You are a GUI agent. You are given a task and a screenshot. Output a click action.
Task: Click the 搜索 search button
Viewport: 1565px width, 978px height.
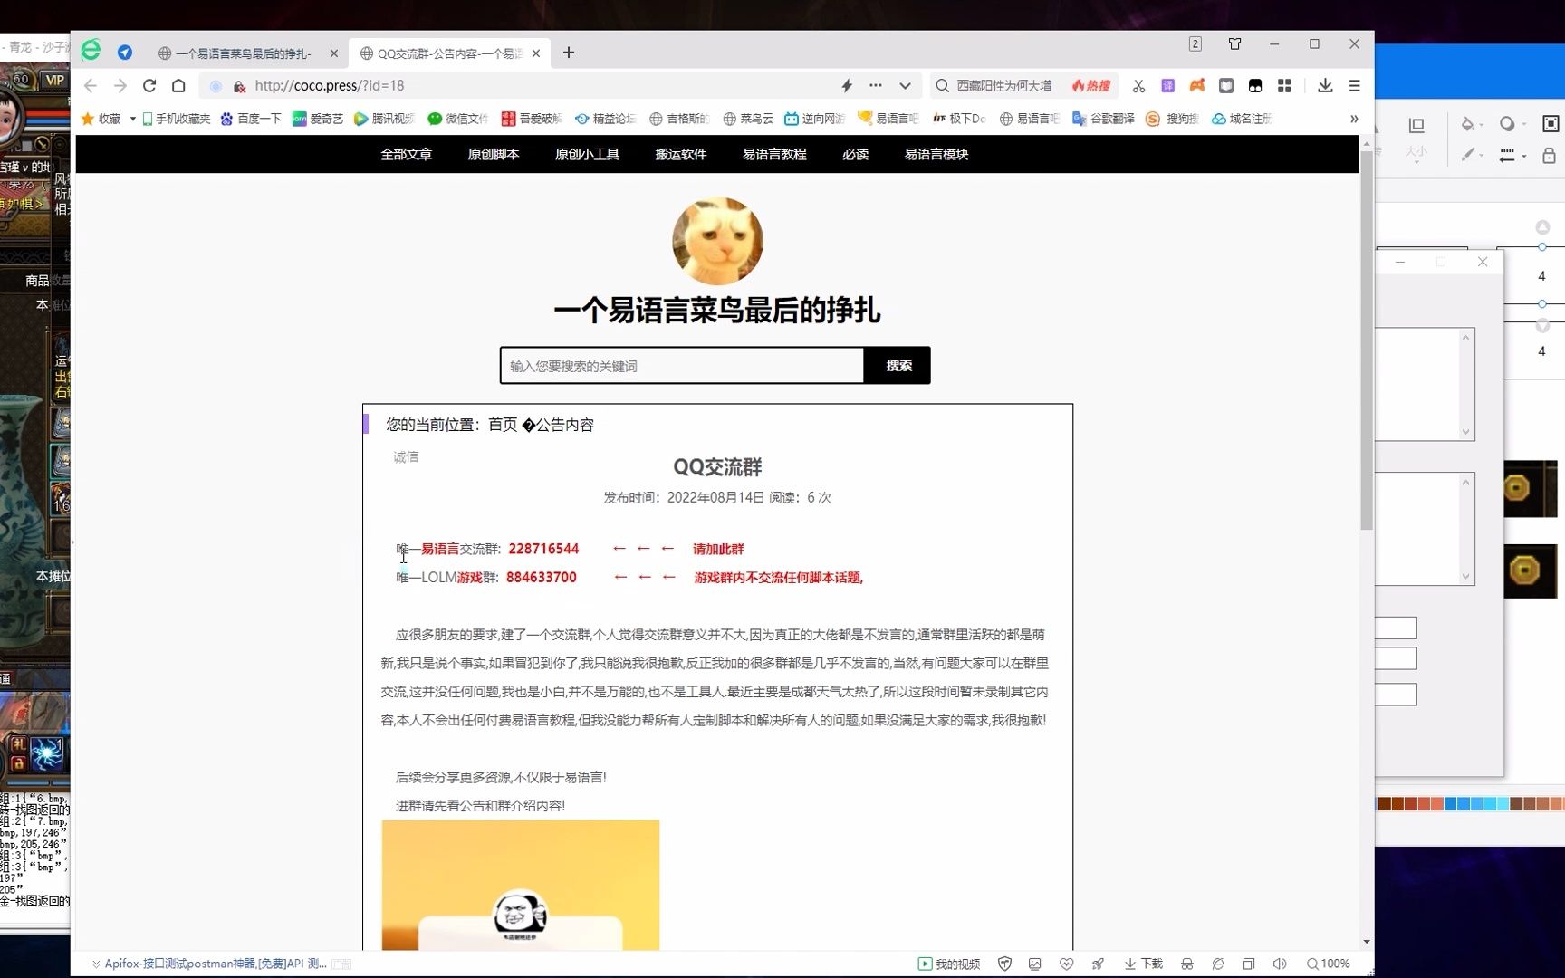coord(898,365)
